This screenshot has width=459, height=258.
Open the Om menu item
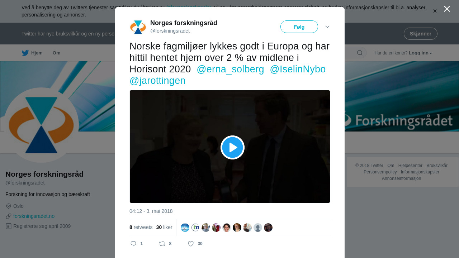coord(57,53)
